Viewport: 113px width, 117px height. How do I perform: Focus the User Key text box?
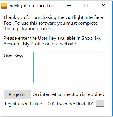[x=69, y=68]
